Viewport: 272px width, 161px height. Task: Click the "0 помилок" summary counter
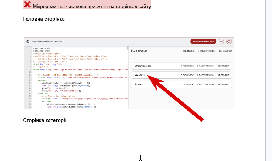click(188, 51)
